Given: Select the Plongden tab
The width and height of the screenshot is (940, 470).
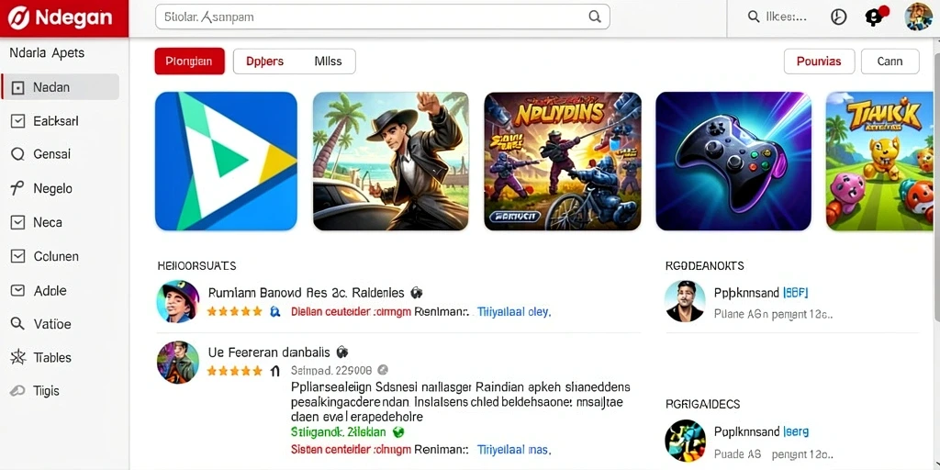Looking at the screenshot, I should [x=189, y=62].
